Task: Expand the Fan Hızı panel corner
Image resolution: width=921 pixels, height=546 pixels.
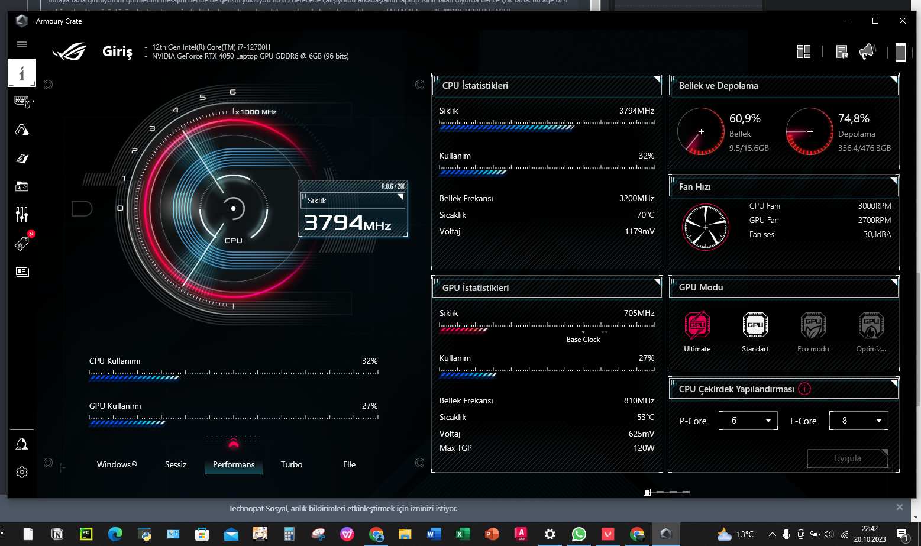Action: tap(894, 180)
